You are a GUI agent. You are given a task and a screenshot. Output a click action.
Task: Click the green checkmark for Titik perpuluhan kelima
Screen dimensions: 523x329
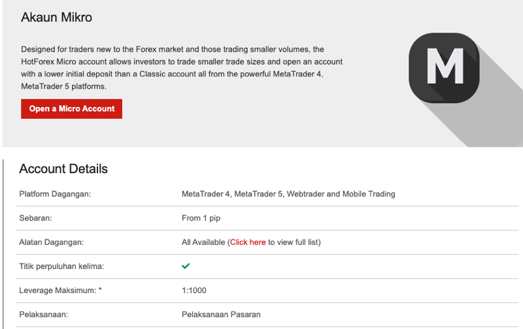pyautogui.click(x=186, y=266)
